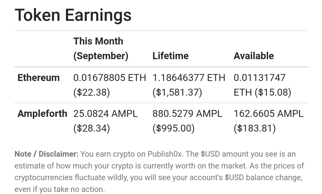This screenshot has height=194, width=322.
Task: Click the Ampleforth row label
Action: [42, 114]
